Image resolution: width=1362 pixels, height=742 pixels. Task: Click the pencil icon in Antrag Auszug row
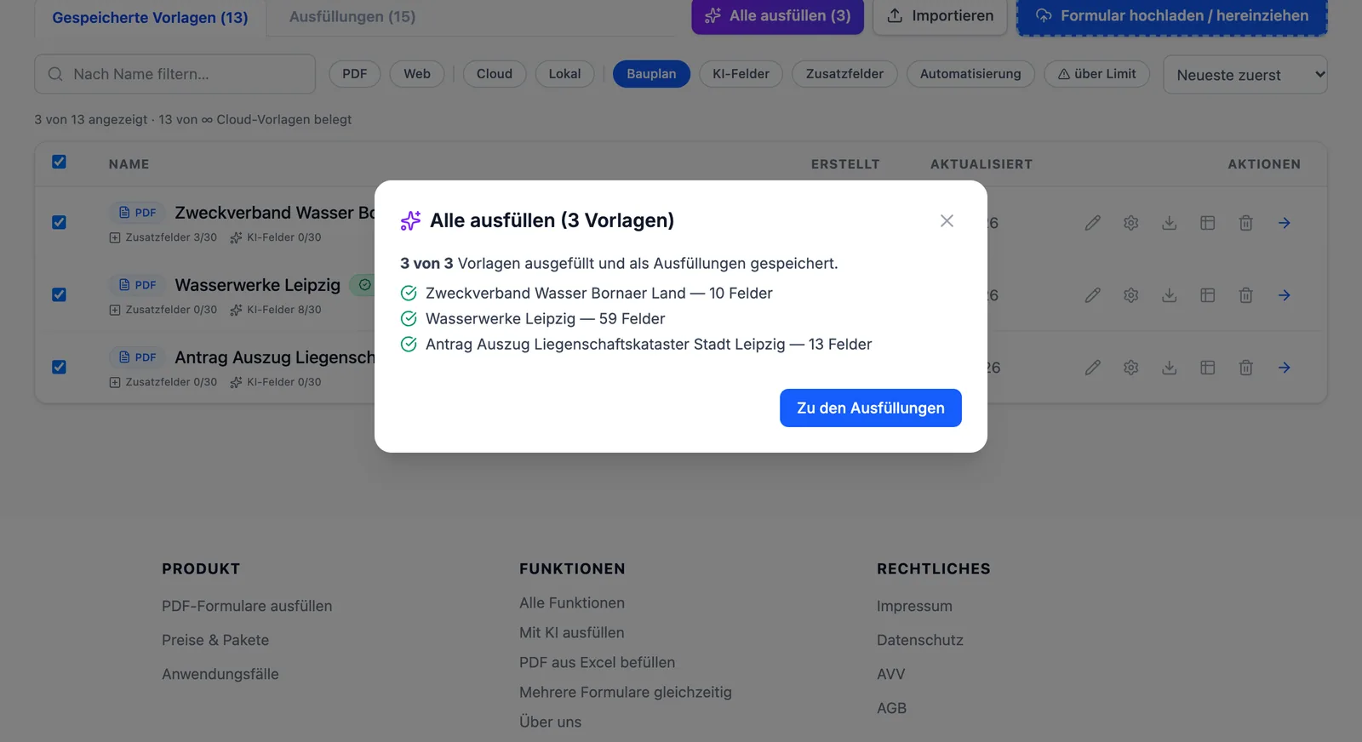click(x=1093, y=368)
